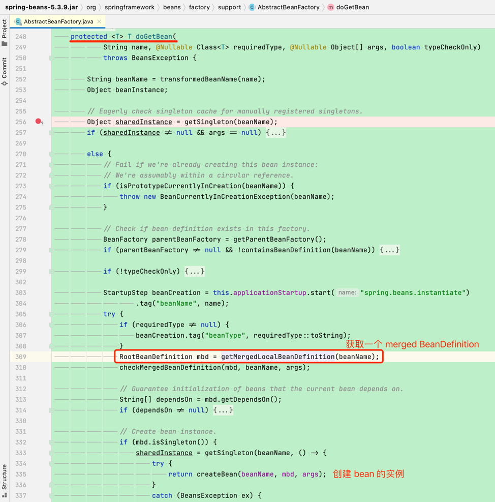The height and width of the screenshot is (502, 495).
Task: Click the springframework breadcrumb segment
Action: click(x=130, y=7)
